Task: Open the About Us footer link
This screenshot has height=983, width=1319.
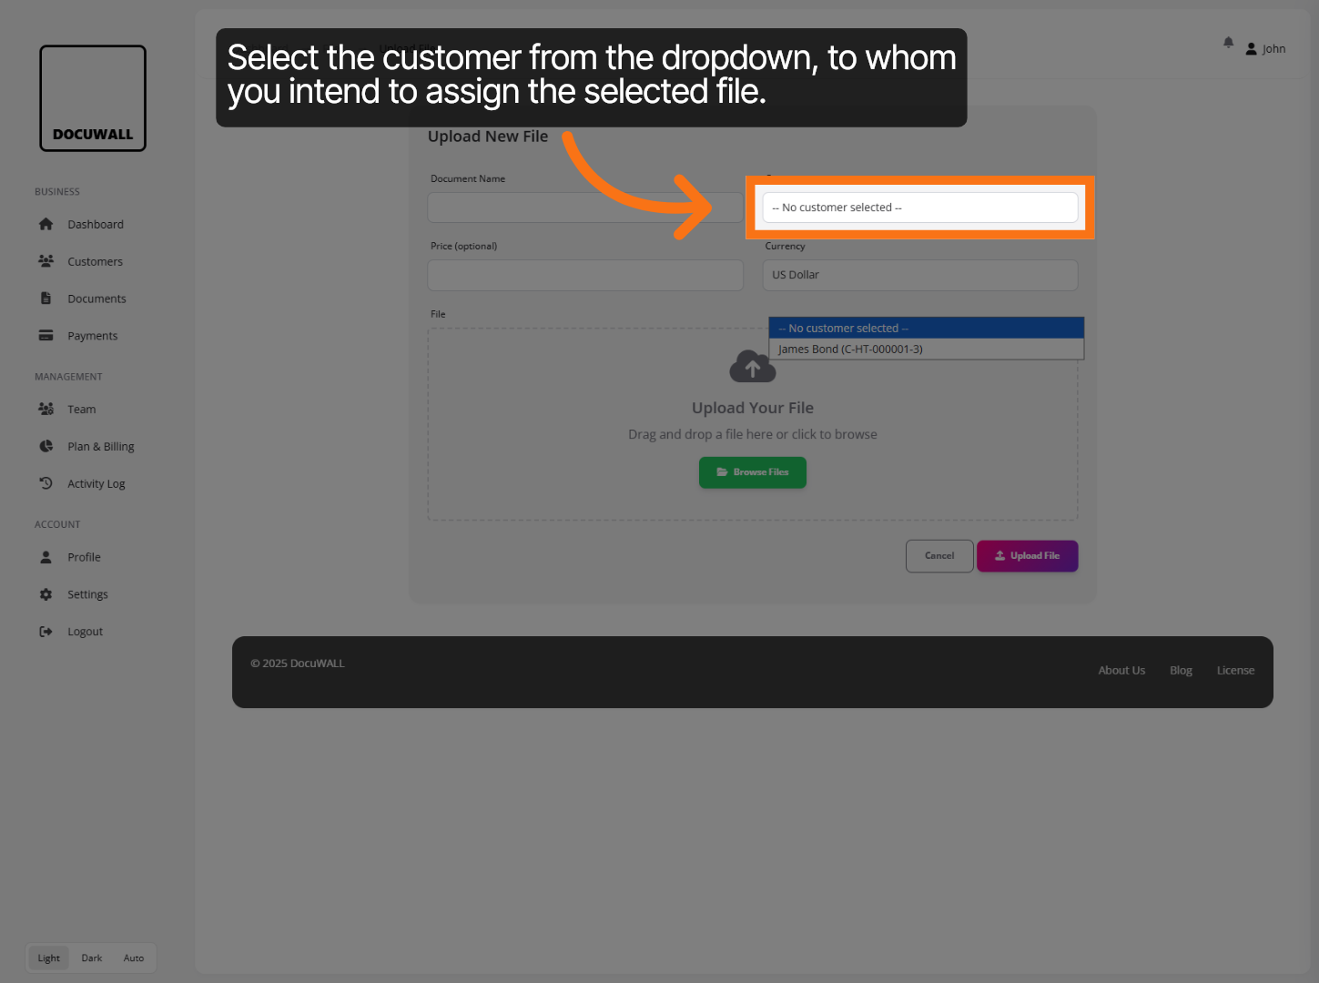Action: tap(1121, 670)
